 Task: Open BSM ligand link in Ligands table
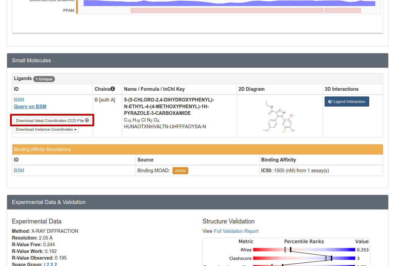pos(19,100)
